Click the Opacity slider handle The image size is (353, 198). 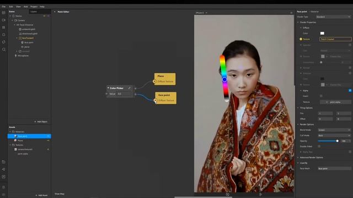337,141
